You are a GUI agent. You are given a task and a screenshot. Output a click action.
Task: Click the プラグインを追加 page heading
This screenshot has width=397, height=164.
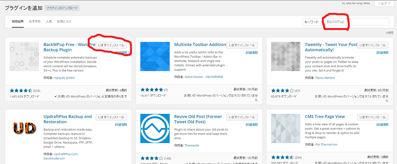24,8
